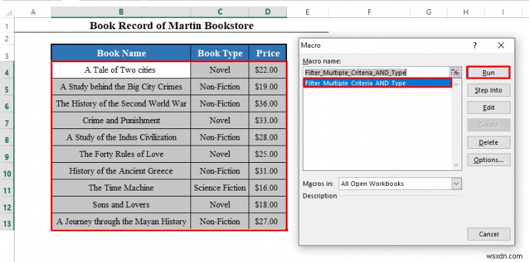
Task: Select column C header
Action: click(x=220, y=12)
